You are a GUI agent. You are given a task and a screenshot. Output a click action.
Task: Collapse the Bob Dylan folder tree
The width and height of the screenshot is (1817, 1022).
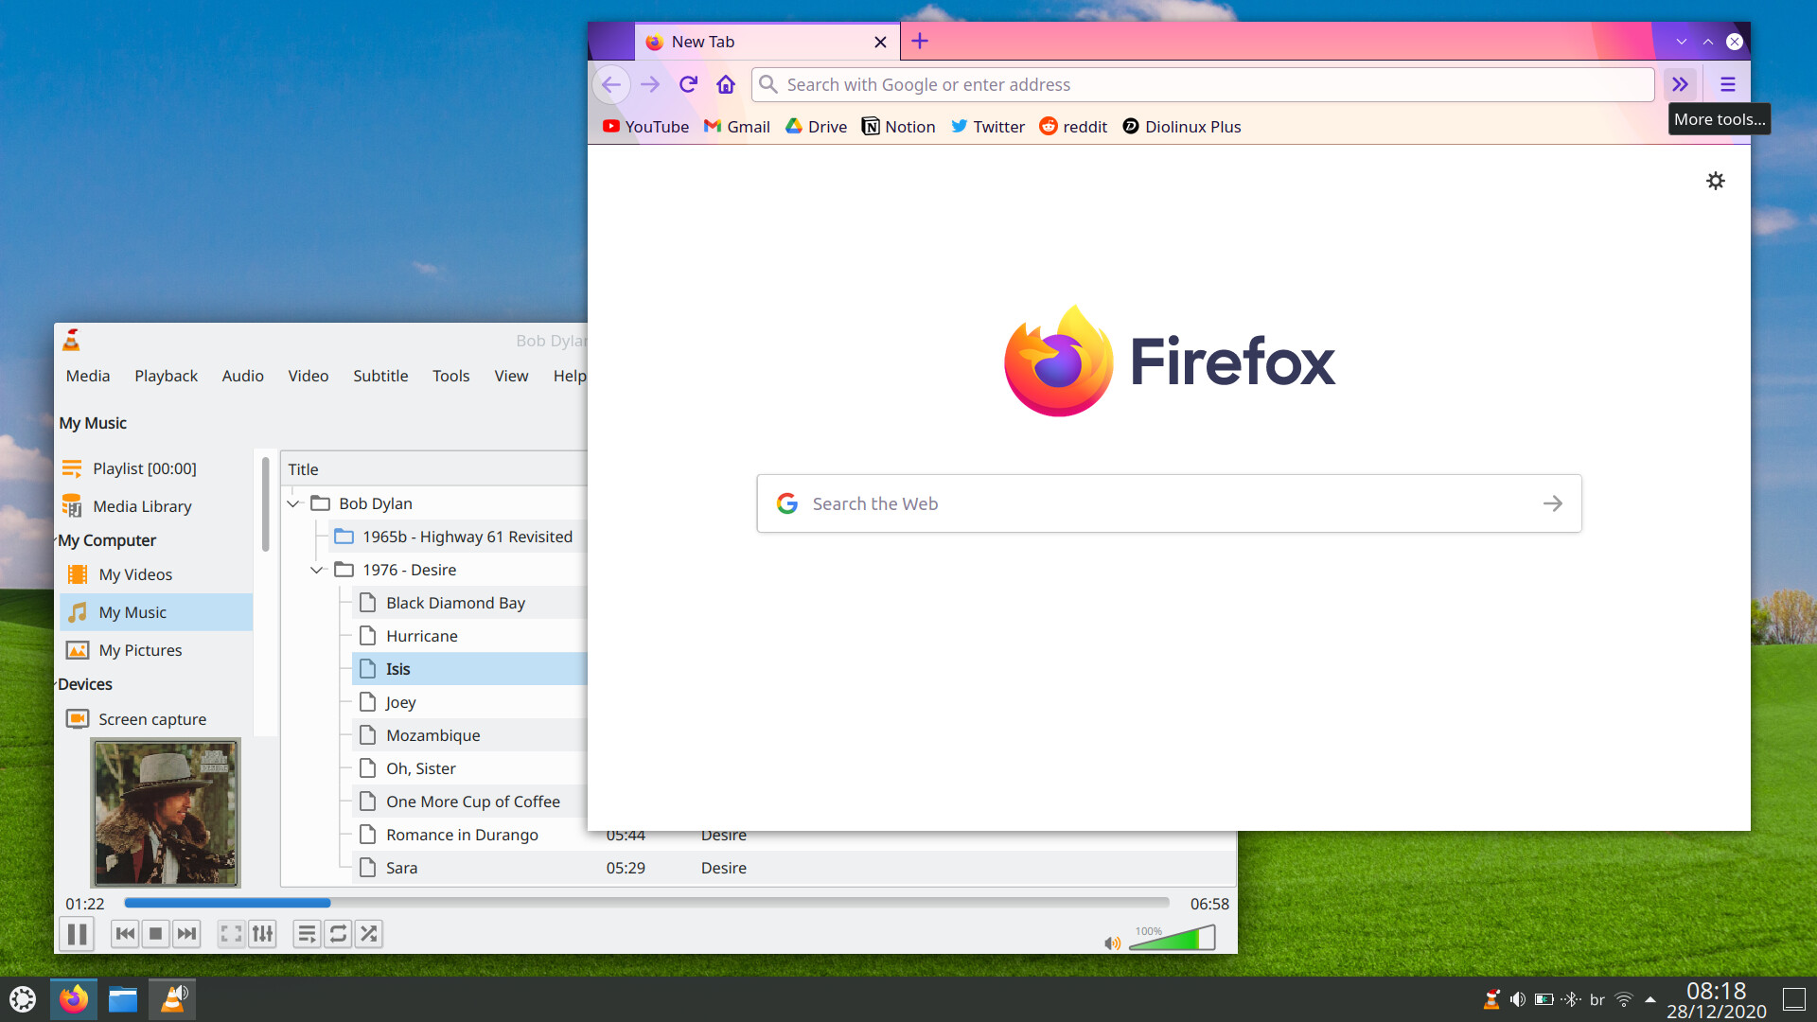click(x=293, y=503)
